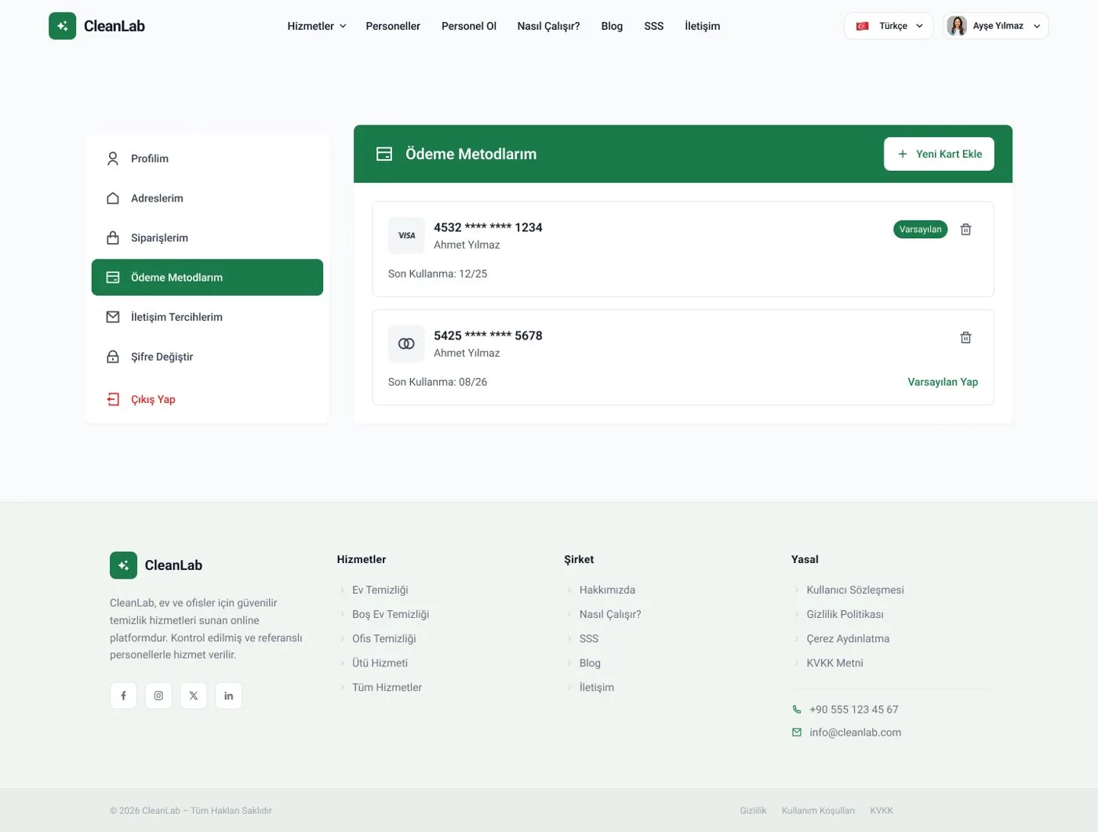Open Gizlilik Politikası footer link
The image size is (1098, 832).
click(x=845, y=614)
